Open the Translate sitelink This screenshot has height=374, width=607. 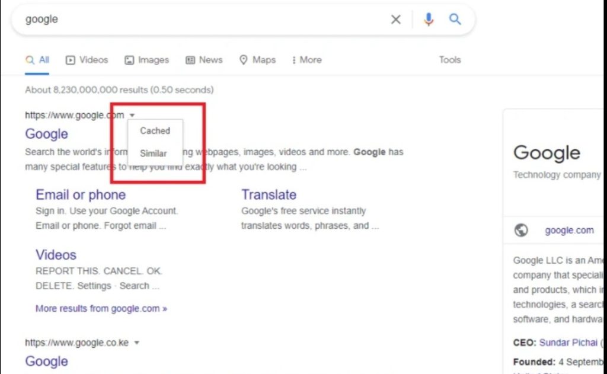pos(269,195)
